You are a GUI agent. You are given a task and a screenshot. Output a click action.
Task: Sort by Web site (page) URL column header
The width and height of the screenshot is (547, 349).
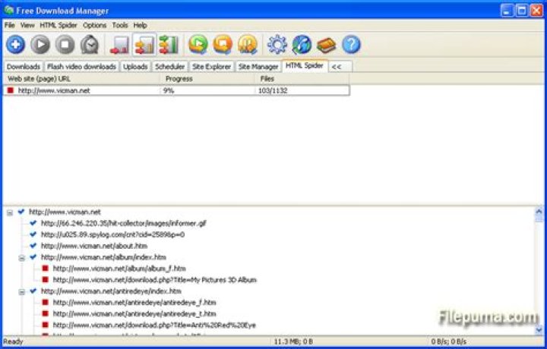click(x=81, y=79)
